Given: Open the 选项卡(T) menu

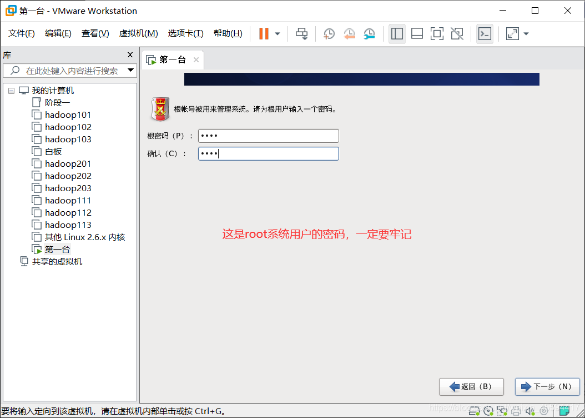Looking at the screenshot, I should tap(185, 33).
